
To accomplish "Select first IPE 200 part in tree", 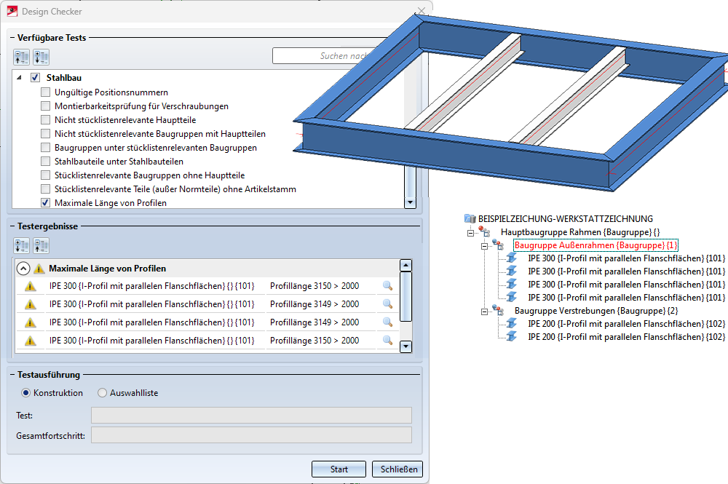I will (626, 324).
